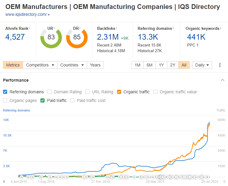The height and width of the screenshot is (186, 228).
Task: Click the Backlinks info icon
Action: 116,28
